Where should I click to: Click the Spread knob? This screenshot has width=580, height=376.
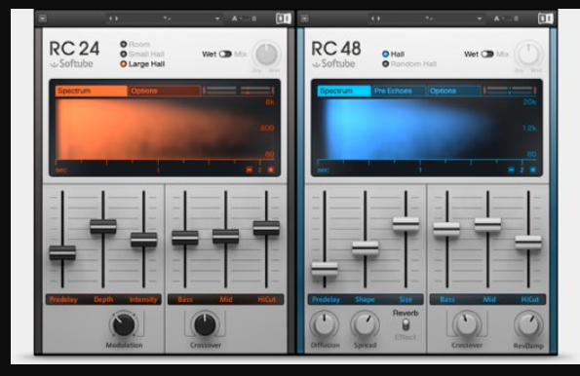point(366,324)
